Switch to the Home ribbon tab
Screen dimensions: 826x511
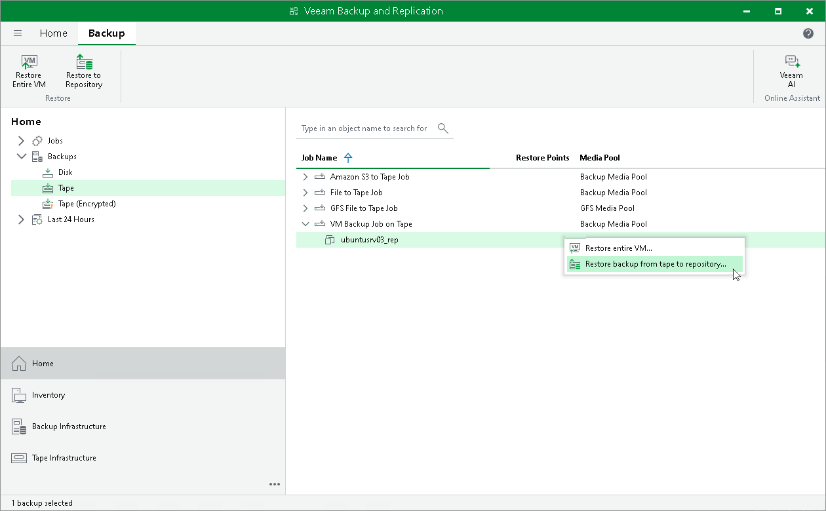pyautogui.click(x=53, y=33)
